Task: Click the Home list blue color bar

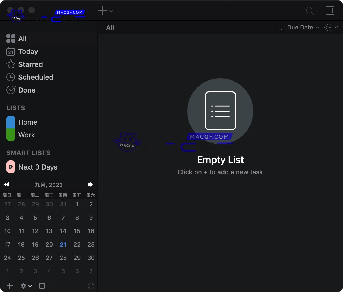Action: tap(10, 122)
